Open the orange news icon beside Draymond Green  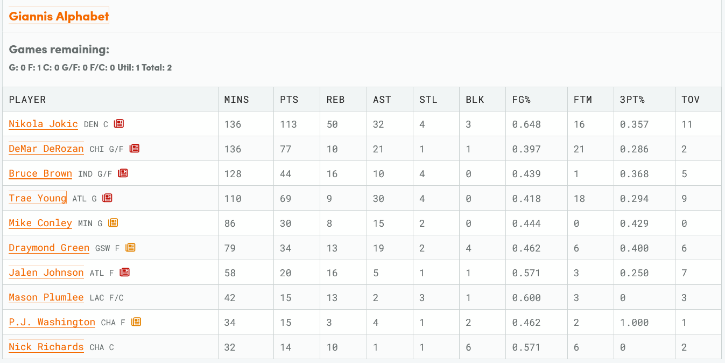click(131, 248)
